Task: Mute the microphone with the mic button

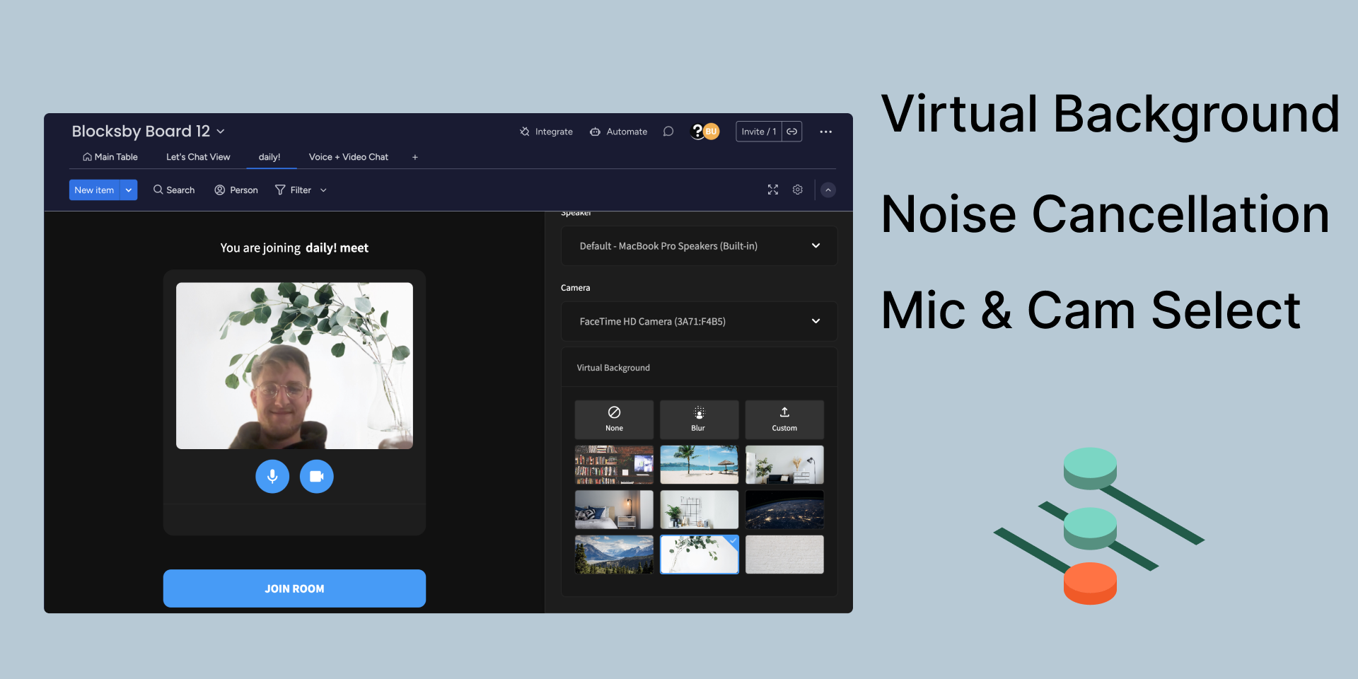Action: coord(272,477)
